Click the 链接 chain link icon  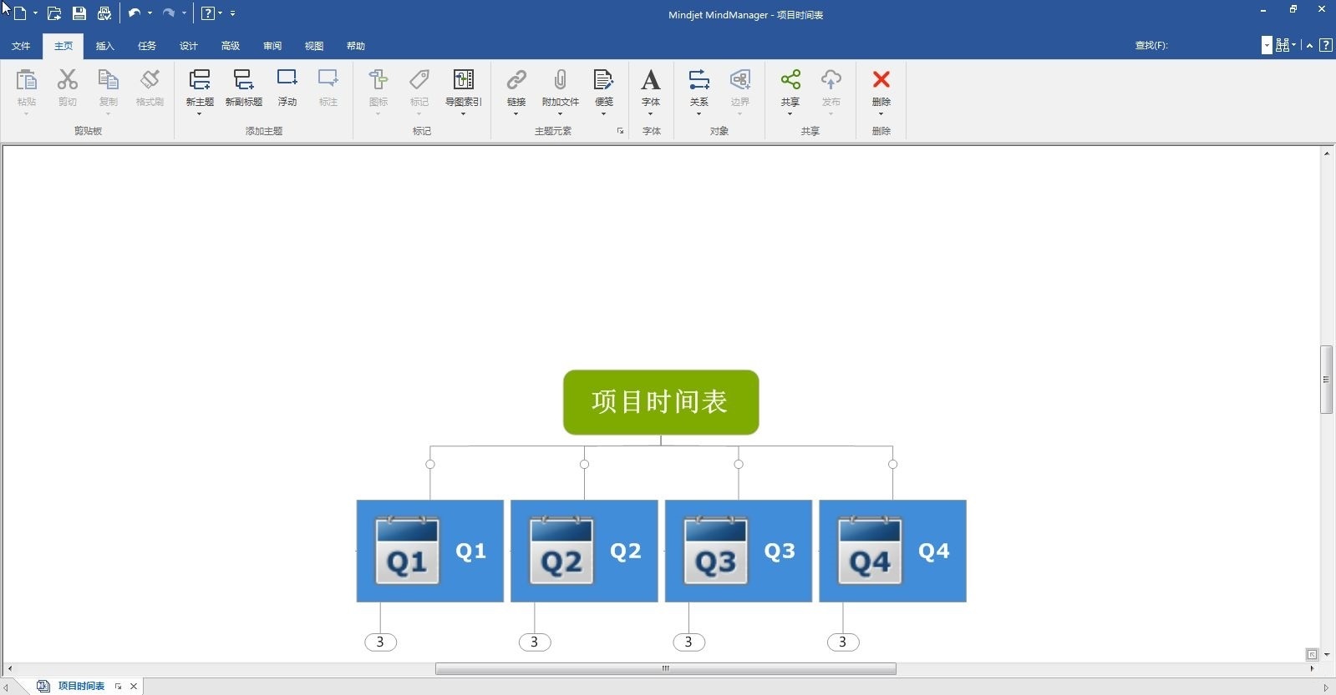tap(516, 80)
